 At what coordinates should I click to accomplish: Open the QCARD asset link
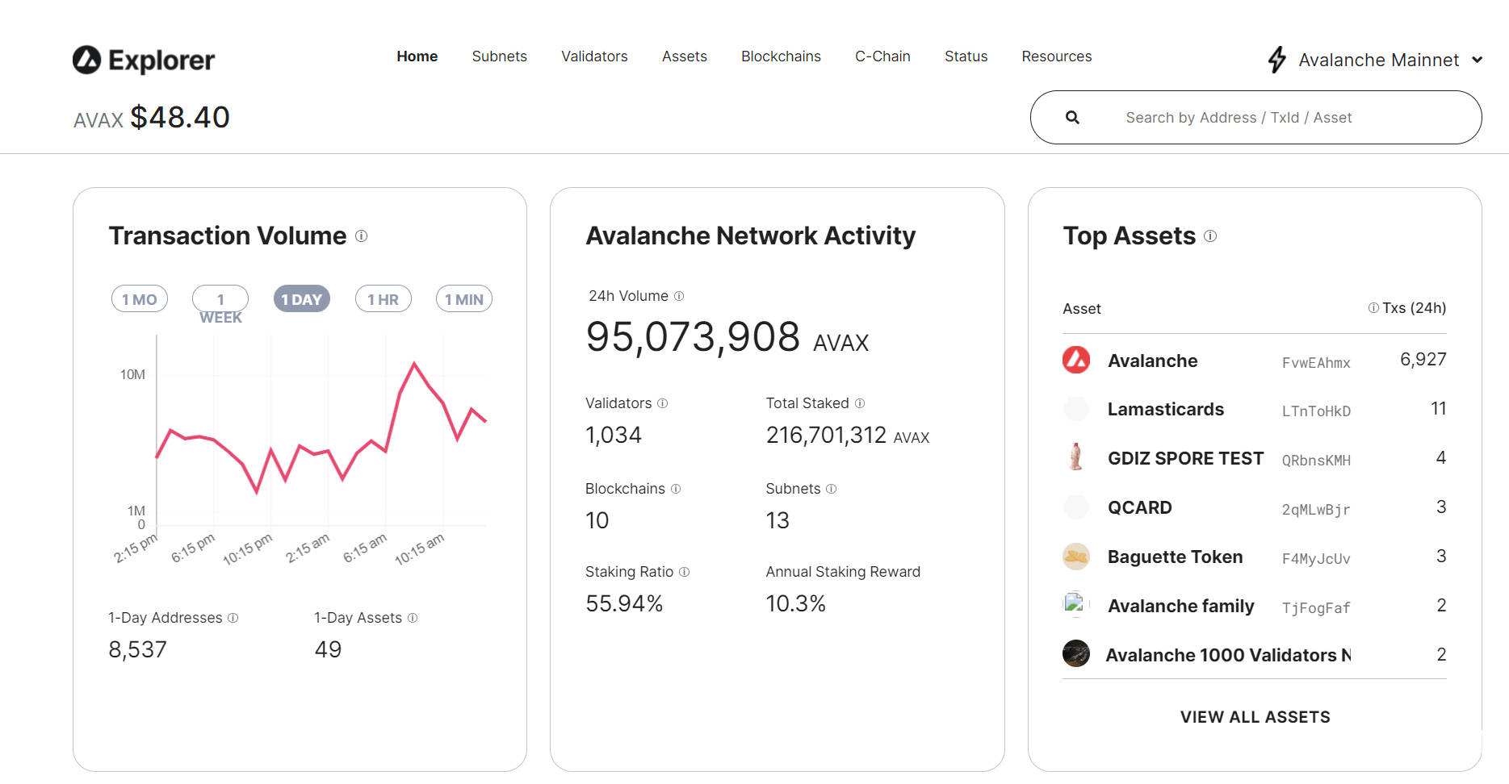click(x=1139, y=507)
